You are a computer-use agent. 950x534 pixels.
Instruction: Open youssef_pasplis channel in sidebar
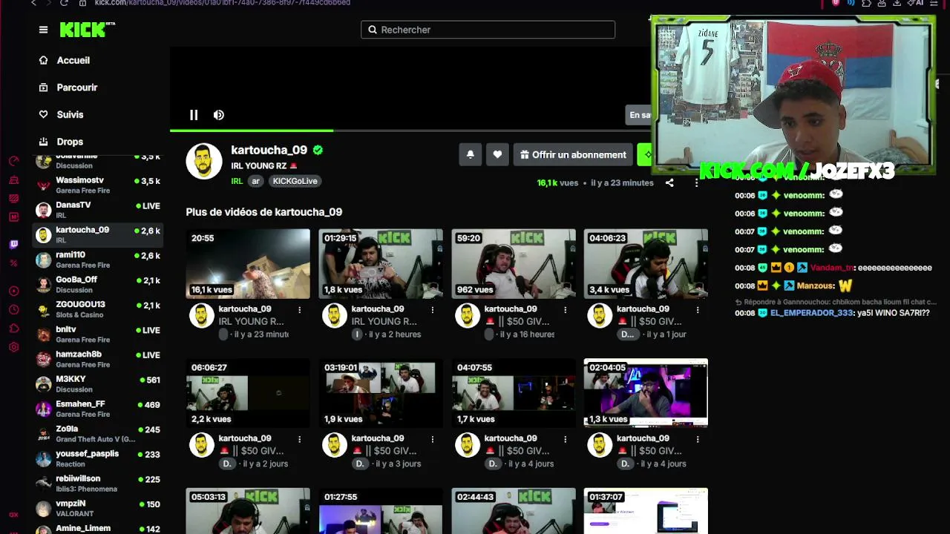(x=99, y=458)
